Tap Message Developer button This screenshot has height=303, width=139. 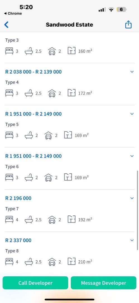click(104, 283)
